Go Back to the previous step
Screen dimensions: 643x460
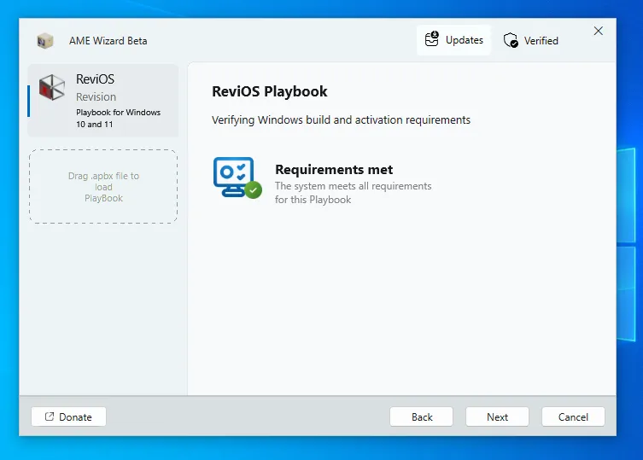(422, 417)
